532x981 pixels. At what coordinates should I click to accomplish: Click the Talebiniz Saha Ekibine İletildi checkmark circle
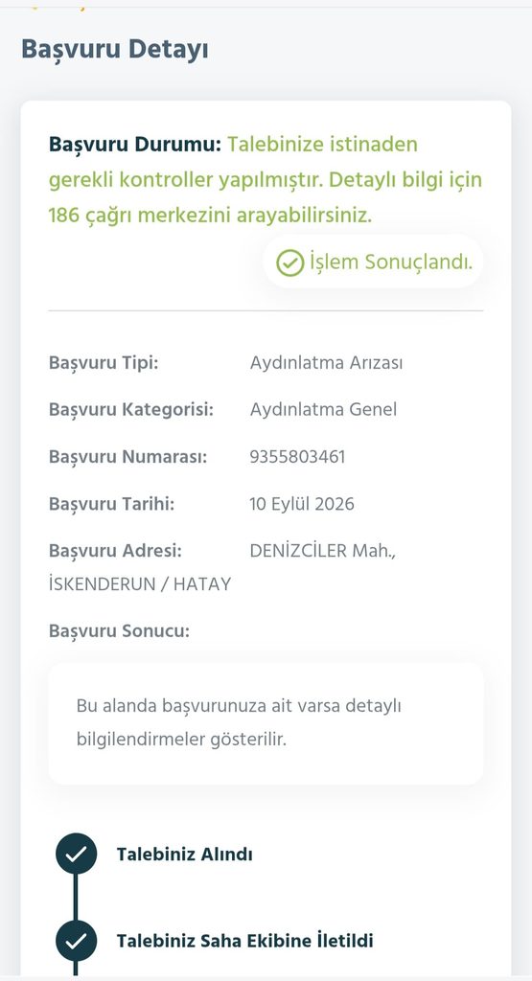pyautogui.click(x=77, y=940)
